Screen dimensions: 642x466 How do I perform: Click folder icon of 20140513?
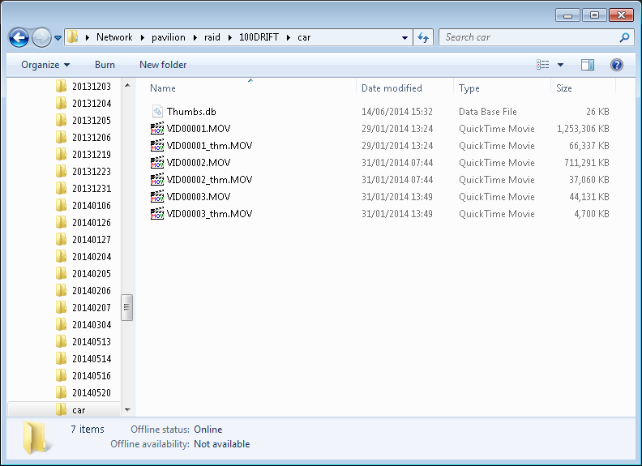click(x=61, y=341)
